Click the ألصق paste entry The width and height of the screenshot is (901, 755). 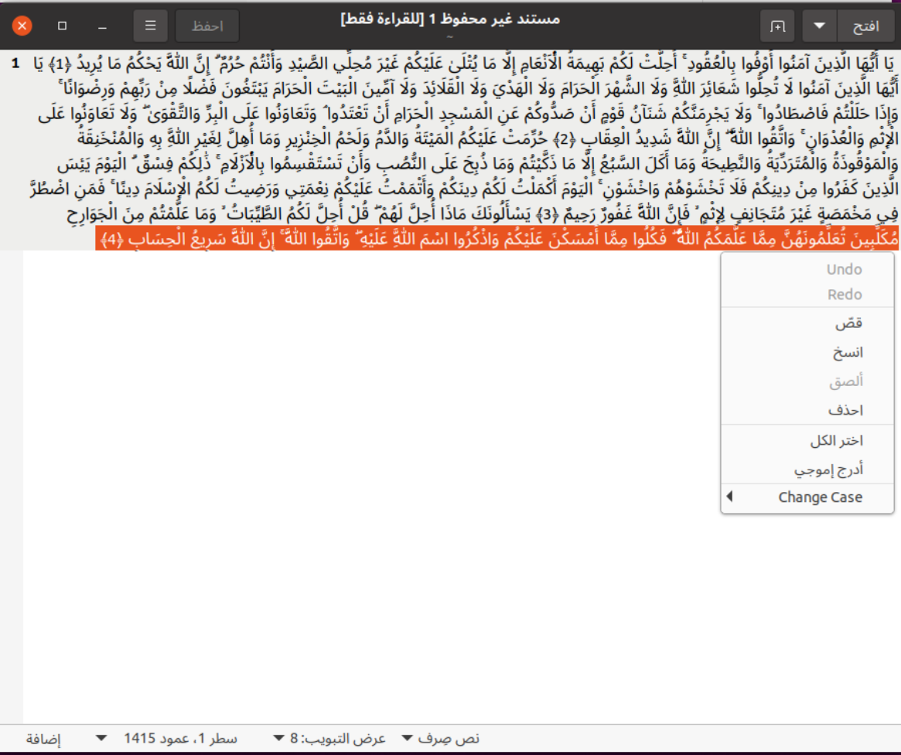click(807, 381)
